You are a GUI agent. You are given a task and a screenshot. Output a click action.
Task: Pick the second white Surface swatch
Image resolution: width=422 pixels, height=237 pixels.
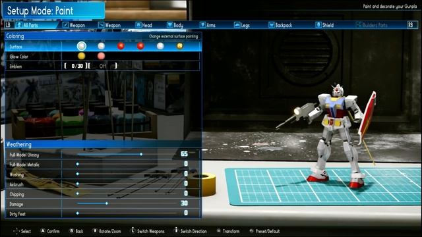pos(101,46)
